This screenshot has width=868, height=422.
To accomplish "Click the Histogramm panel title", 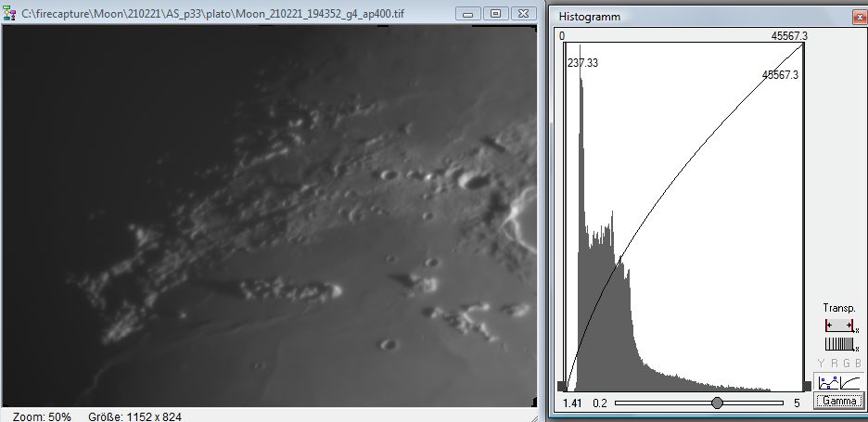I will (590, 17).
